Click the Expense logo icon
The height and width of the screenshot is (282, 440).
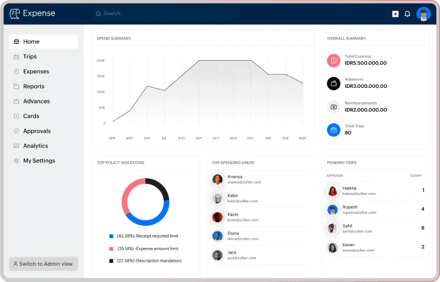[14, 13]
